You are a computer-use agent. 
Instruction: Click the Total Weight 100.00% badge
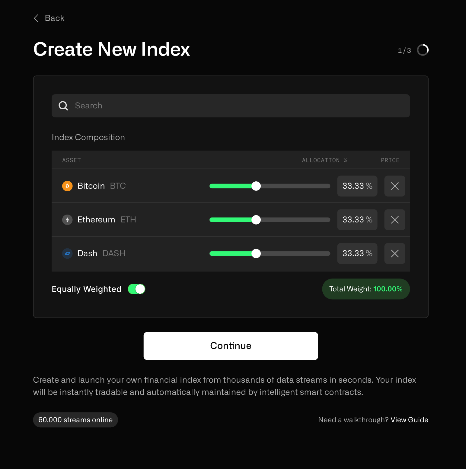pos(366,289)
